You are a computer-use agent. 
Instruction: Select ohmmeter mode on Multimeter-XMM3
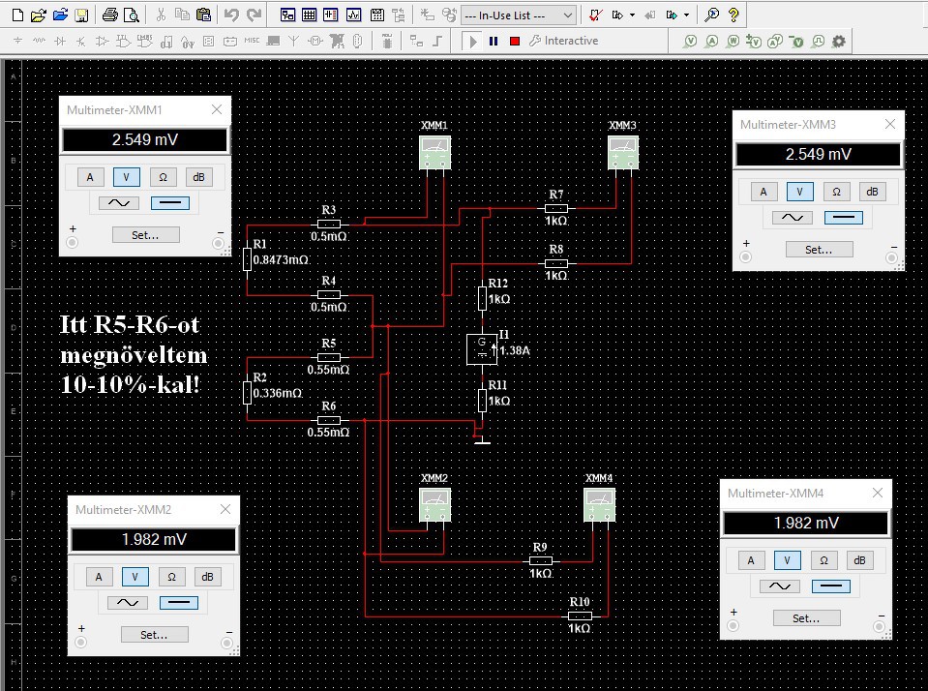[x=836, y=192]
